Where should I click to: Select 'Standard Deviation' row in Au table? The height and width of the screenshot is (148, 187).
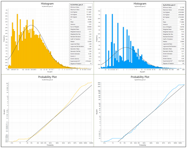(81, 36)
